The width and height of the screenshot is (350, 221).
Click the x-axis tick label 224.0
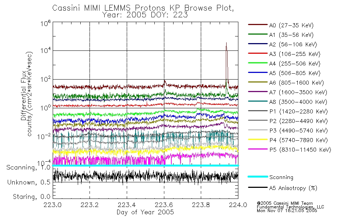[x=238, y=205]
